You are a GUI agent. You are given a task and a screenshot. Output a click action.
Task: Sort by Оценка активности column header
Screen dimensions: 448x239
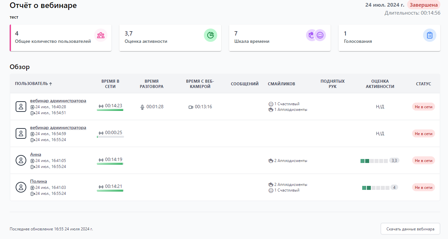point(380,84)
